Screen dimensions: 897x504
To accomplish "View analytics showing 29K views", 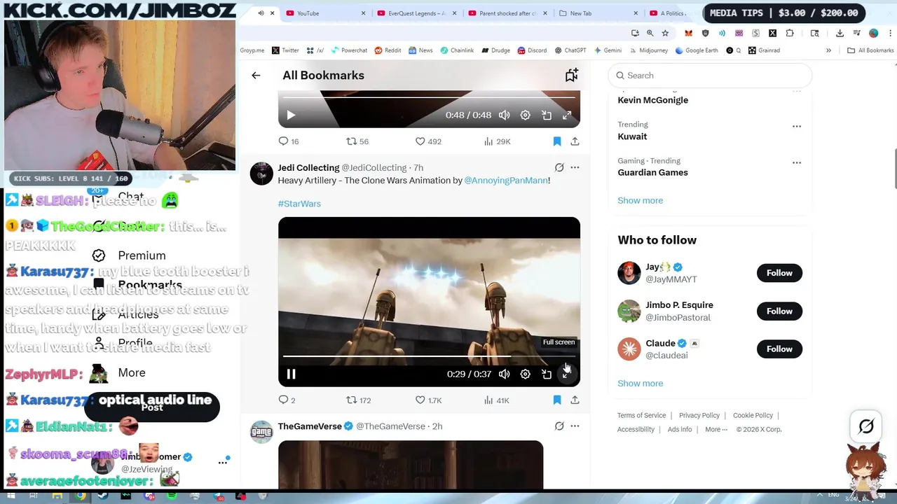I will pyautogui.click(x=497, y=141).
